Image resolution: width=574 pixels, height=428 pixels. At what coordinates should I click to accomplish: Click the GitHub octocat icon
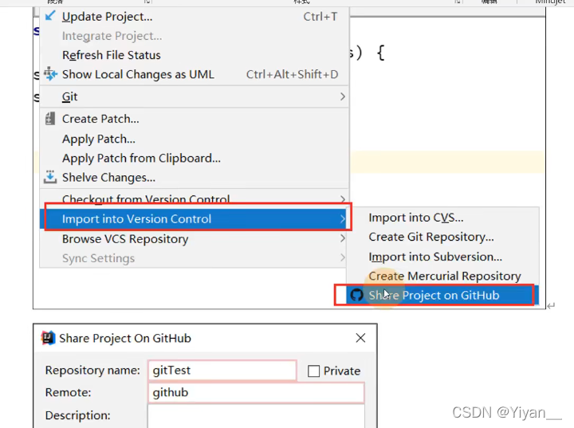click(x=356, y=295)
